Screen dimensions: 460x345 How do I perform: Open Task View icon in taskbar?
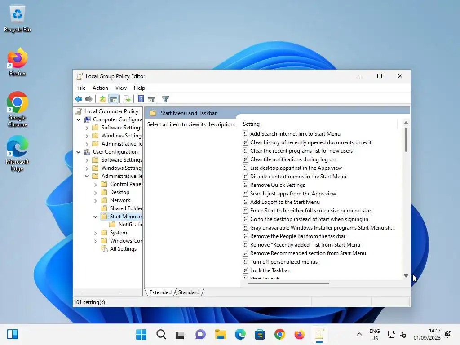tap(181, 335)
